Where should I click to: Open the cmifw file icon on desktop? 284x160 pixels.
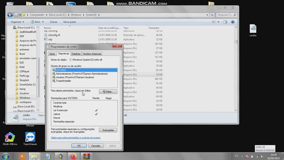pos(253,31)
